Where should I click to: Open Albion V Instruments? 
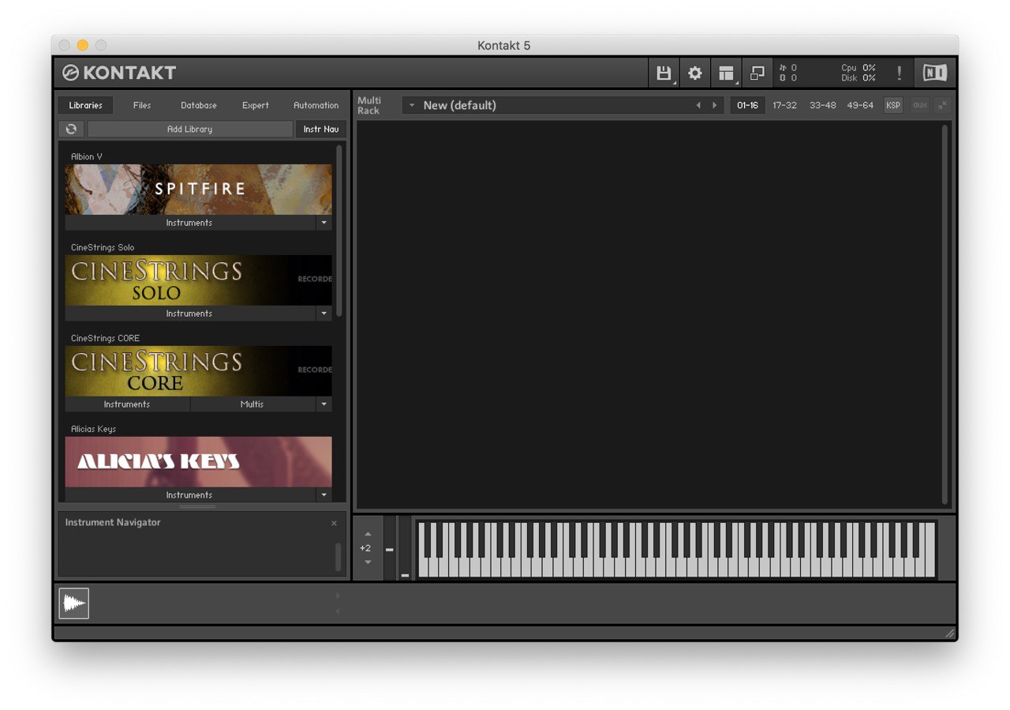(189, 223)
